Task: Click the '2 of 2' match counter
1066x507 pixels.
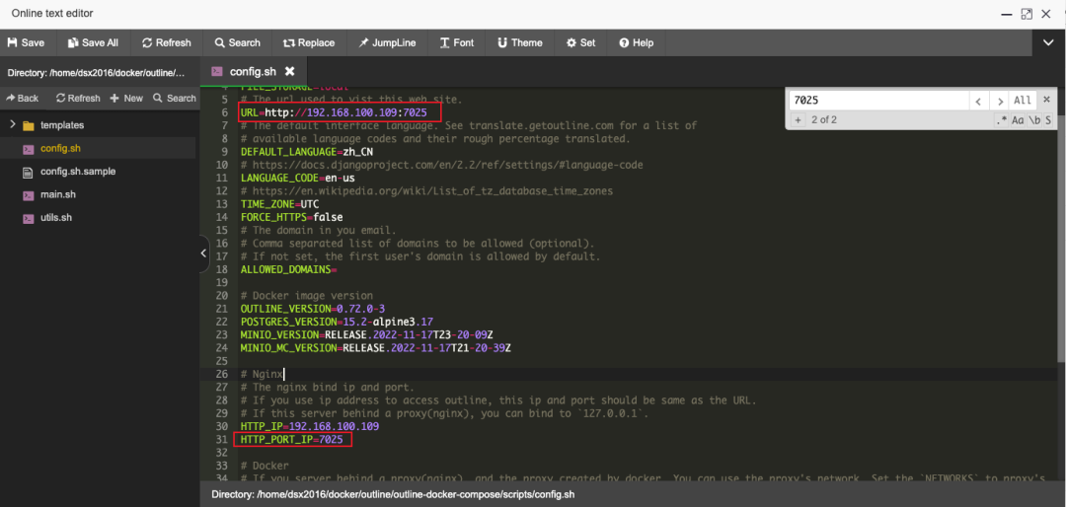Action: click(824, 119)
